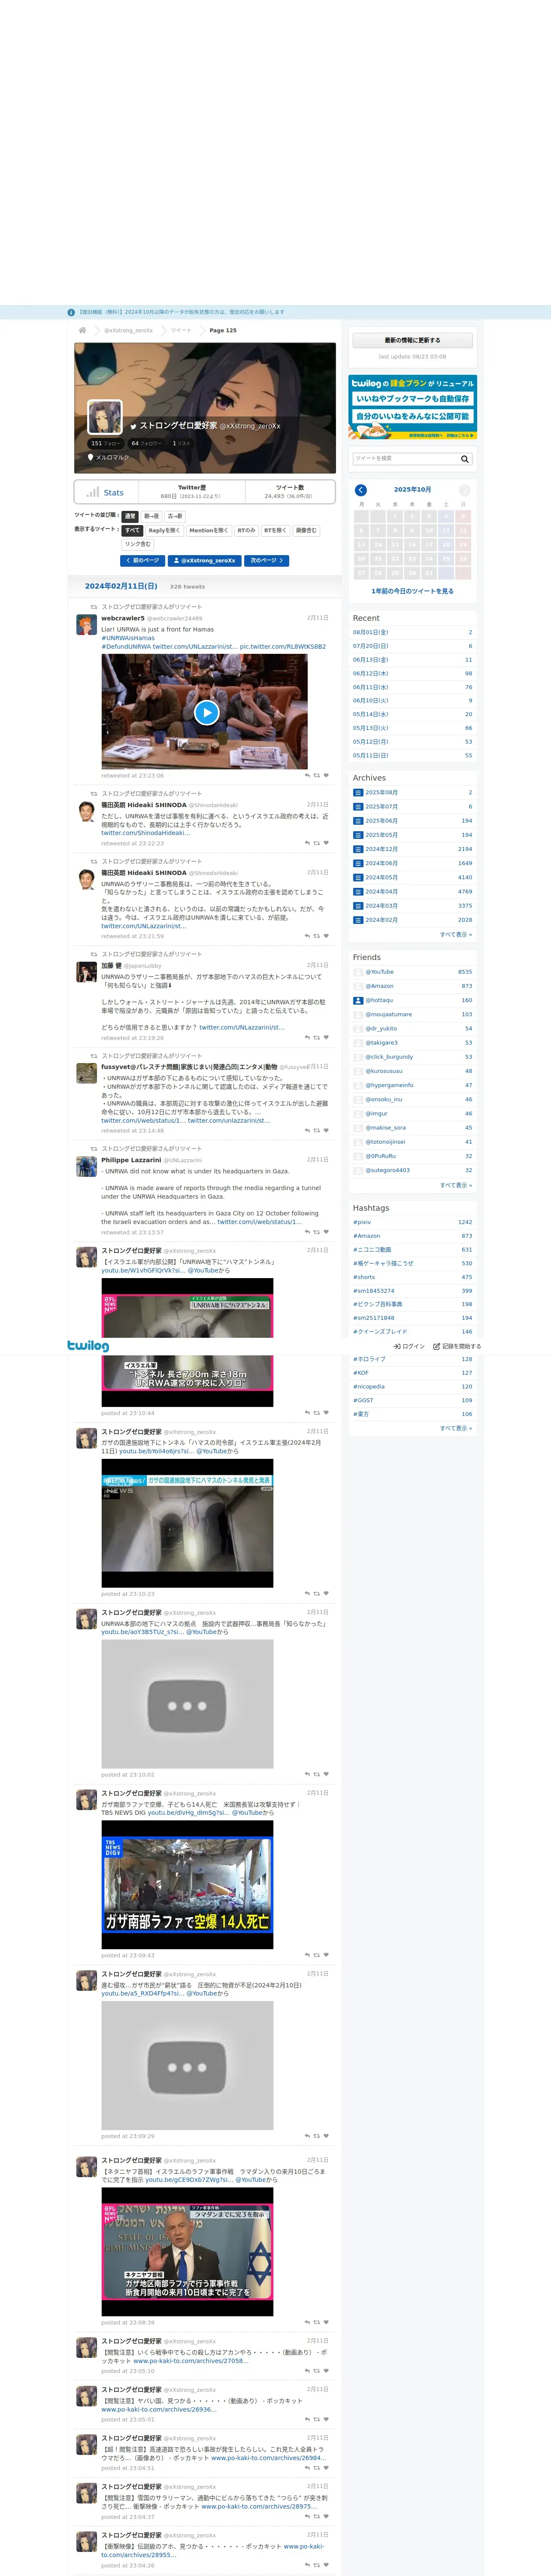Open the #UNRWAisHamas hashtag link
The width and height of the screenshot is (551, 2576).
point(128,638)
